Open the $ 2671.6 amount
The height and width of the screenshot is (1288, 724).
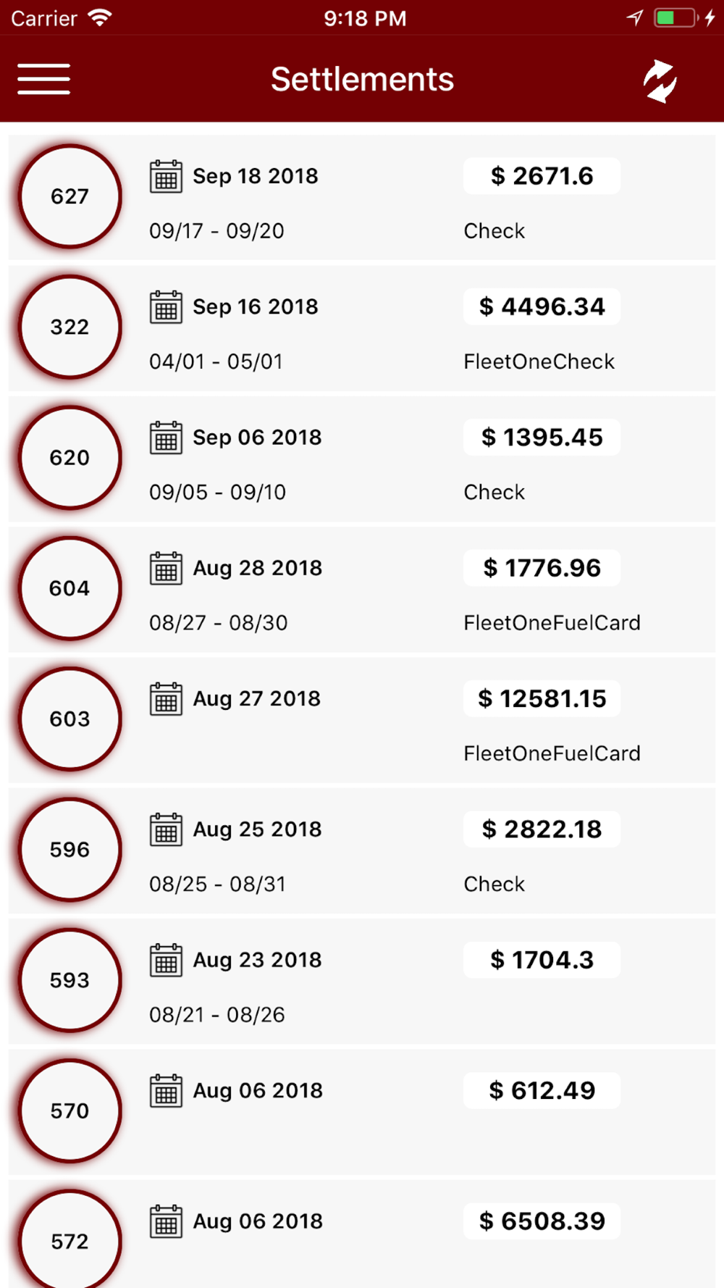[542, 176]
